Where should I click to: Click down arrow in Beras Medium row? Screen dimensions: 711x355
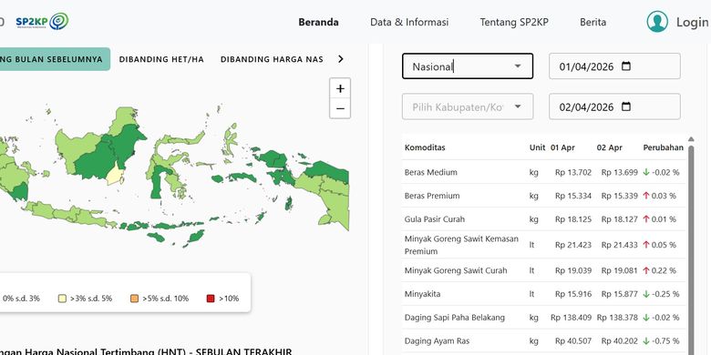[x=646, y=172]
